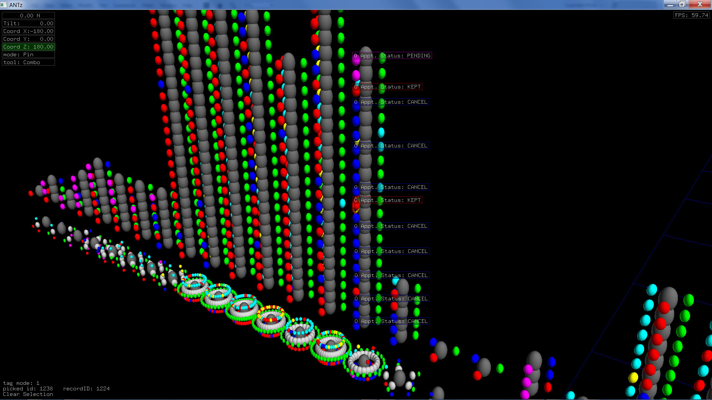Toggle the tag mode: 1 indicator
This screenshot has width=712, height=400.
(21, 383)
